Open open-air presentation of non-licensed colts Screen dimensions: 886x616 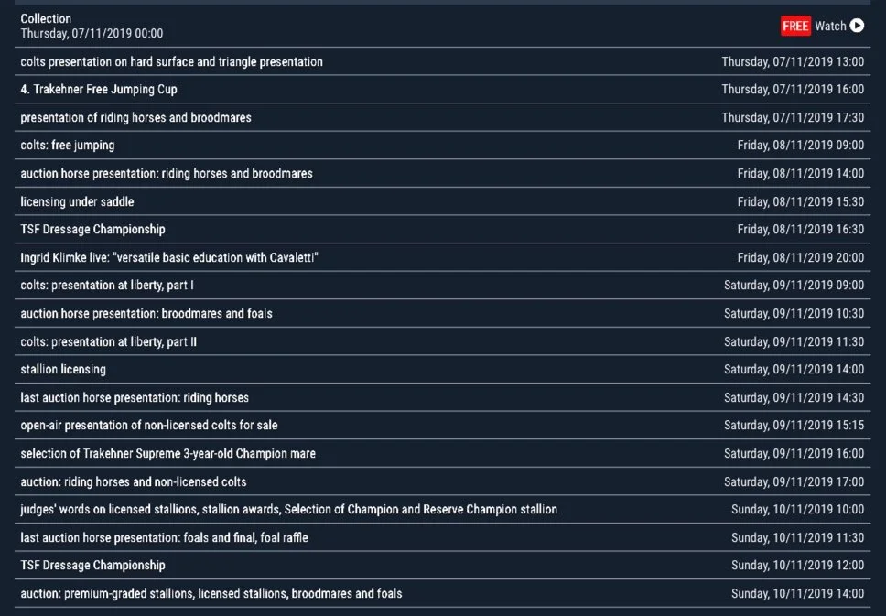pos(442,426)
